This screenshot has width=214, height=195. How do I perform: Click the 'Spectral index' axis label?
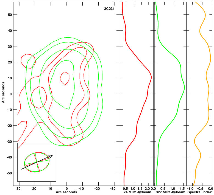coord(199,192)
